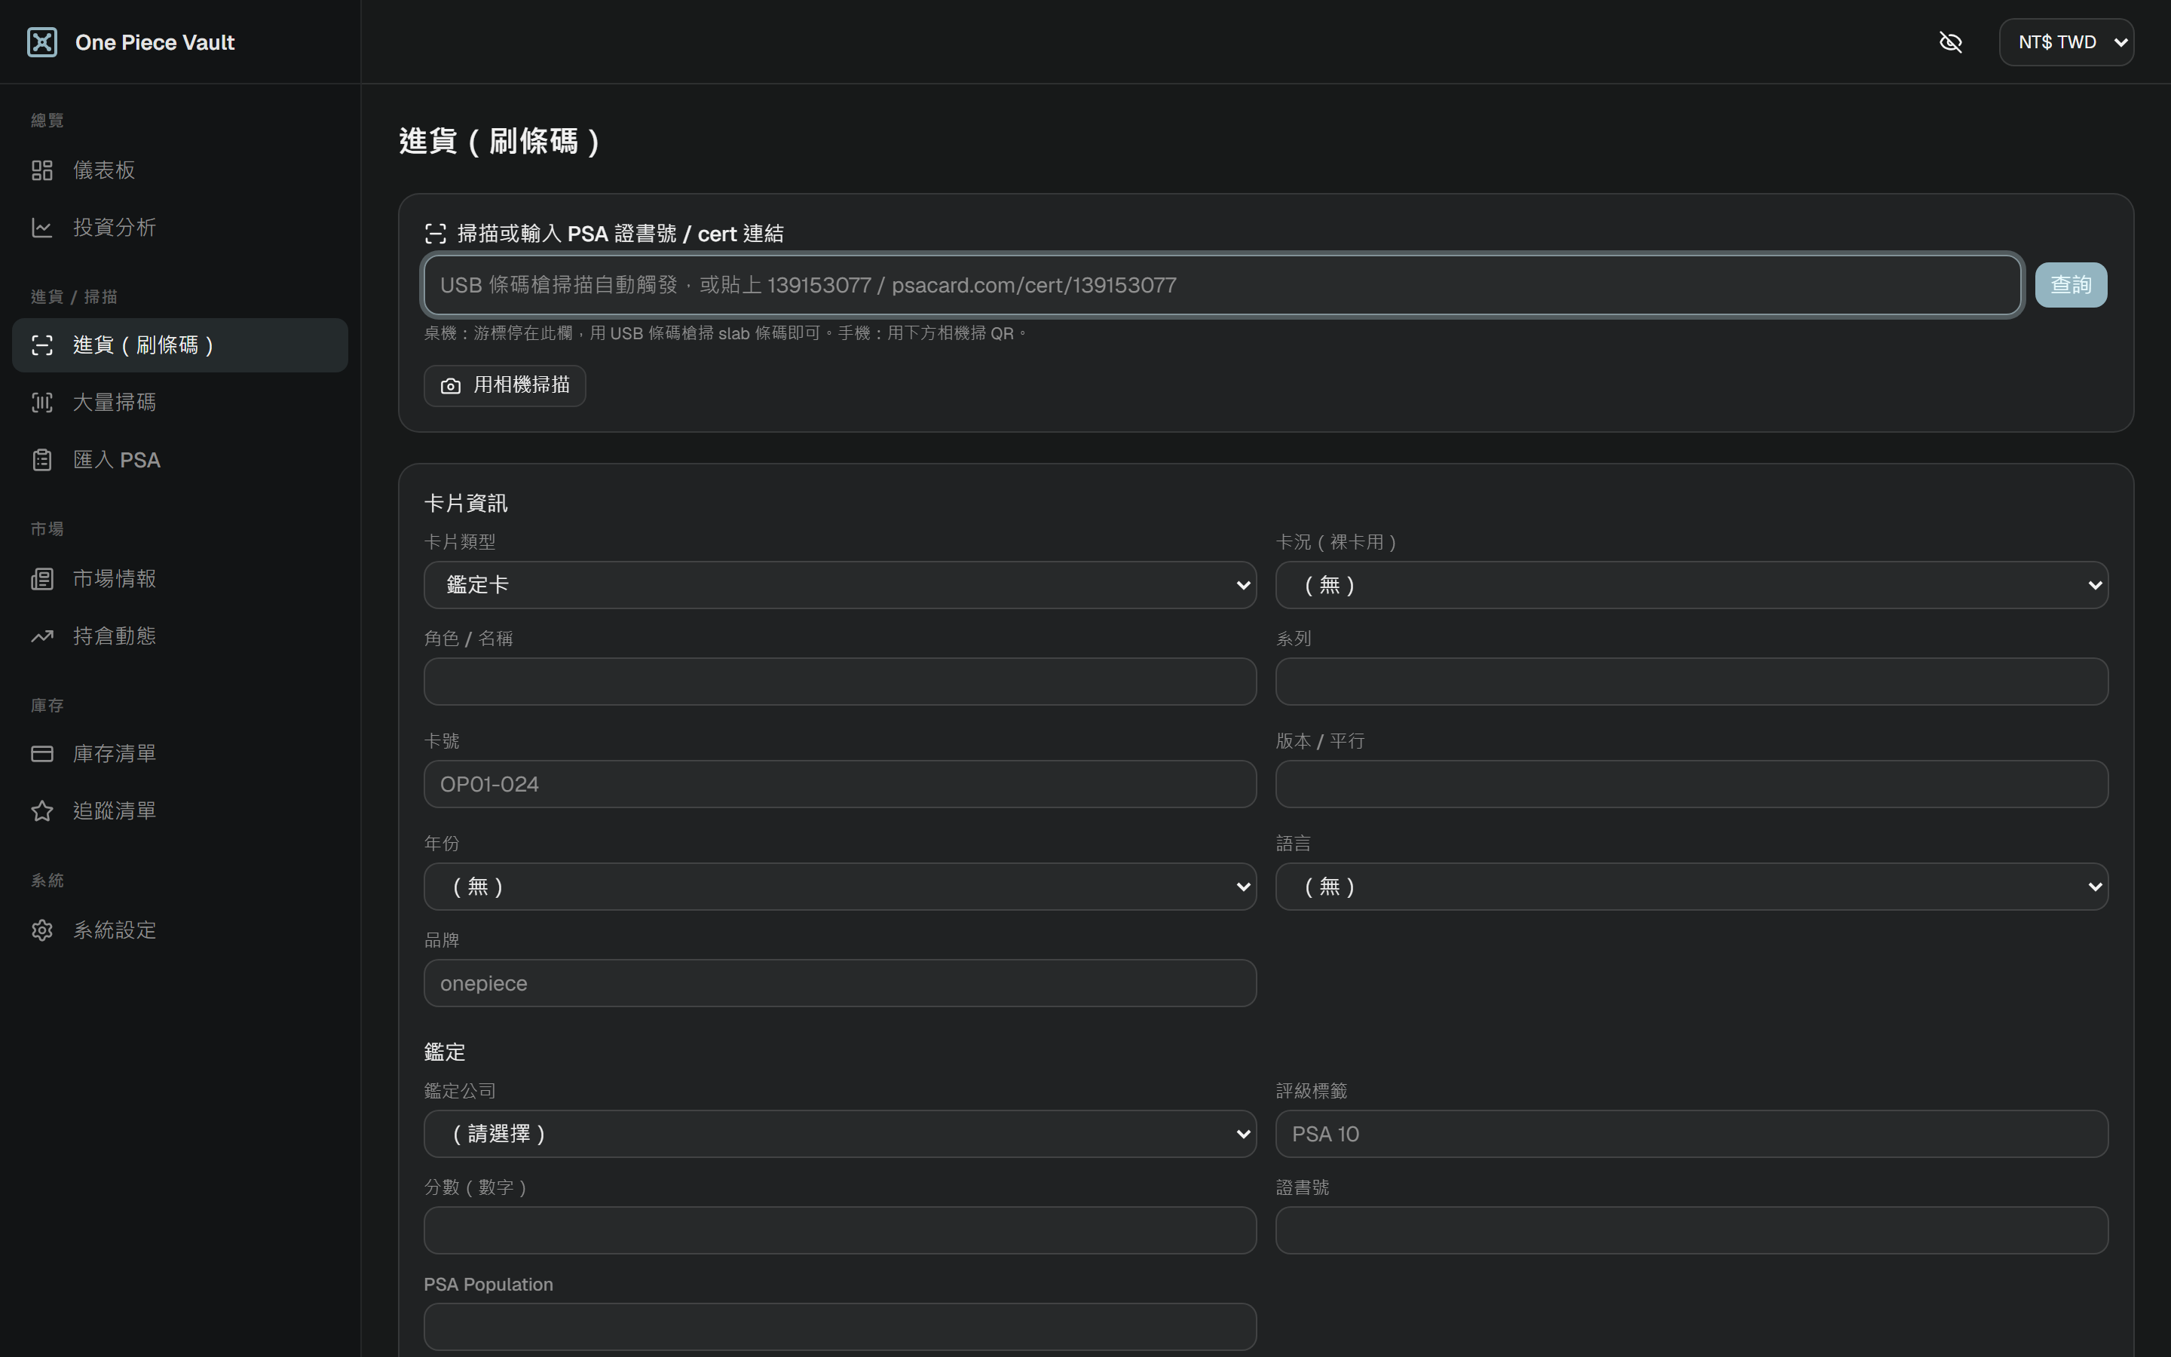Click the 查詢 button
2171x1357 pixels.
pyautogui.click(x=2071, y=286)
